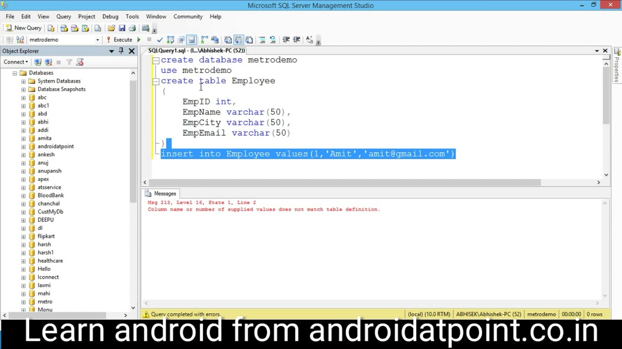The width and height of the screenshot is (622, 349).
Task: Open Analysis Services MDX Query
Action: [64, 28]
